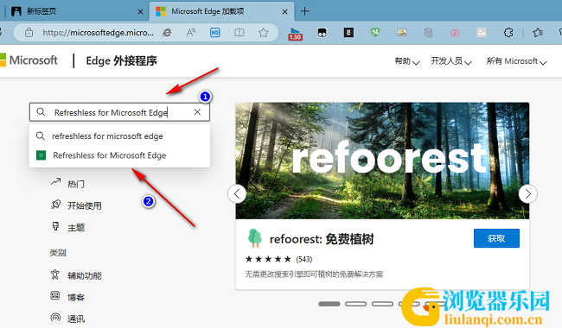Expand the 帮助 dropdown
562x328 pixels.
coord(407,61)
